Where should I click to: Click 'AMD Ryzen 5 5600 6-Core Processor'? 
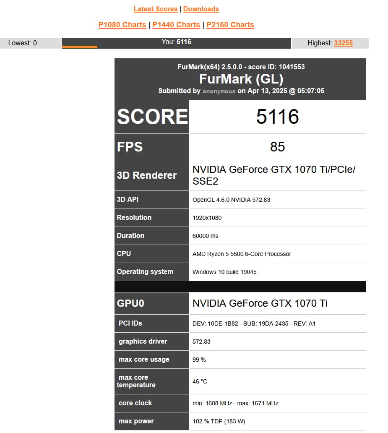coord(242,254)
